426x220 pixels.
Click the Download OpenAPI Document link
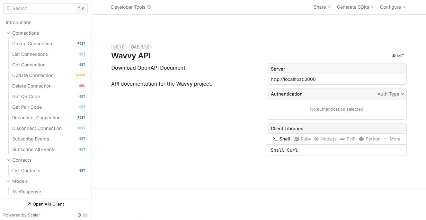tap(148, 68)
